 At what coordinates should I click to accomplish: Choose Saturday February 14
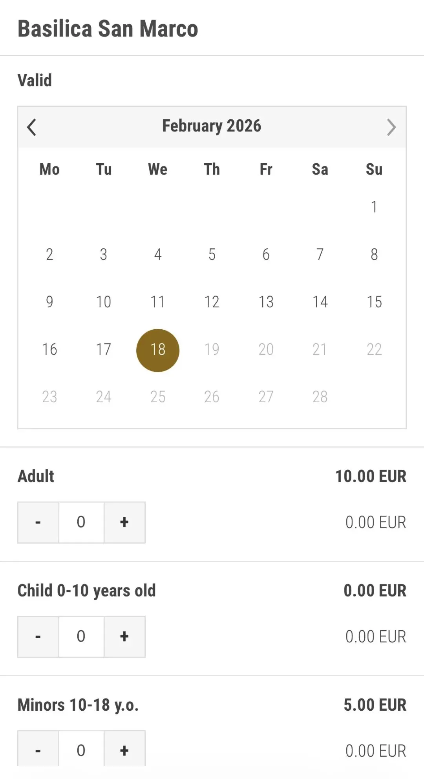(x=320, y=302)
